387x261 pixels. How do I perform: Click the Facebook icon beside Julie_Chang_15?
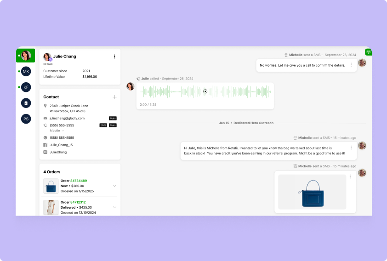tap(45, 145)
